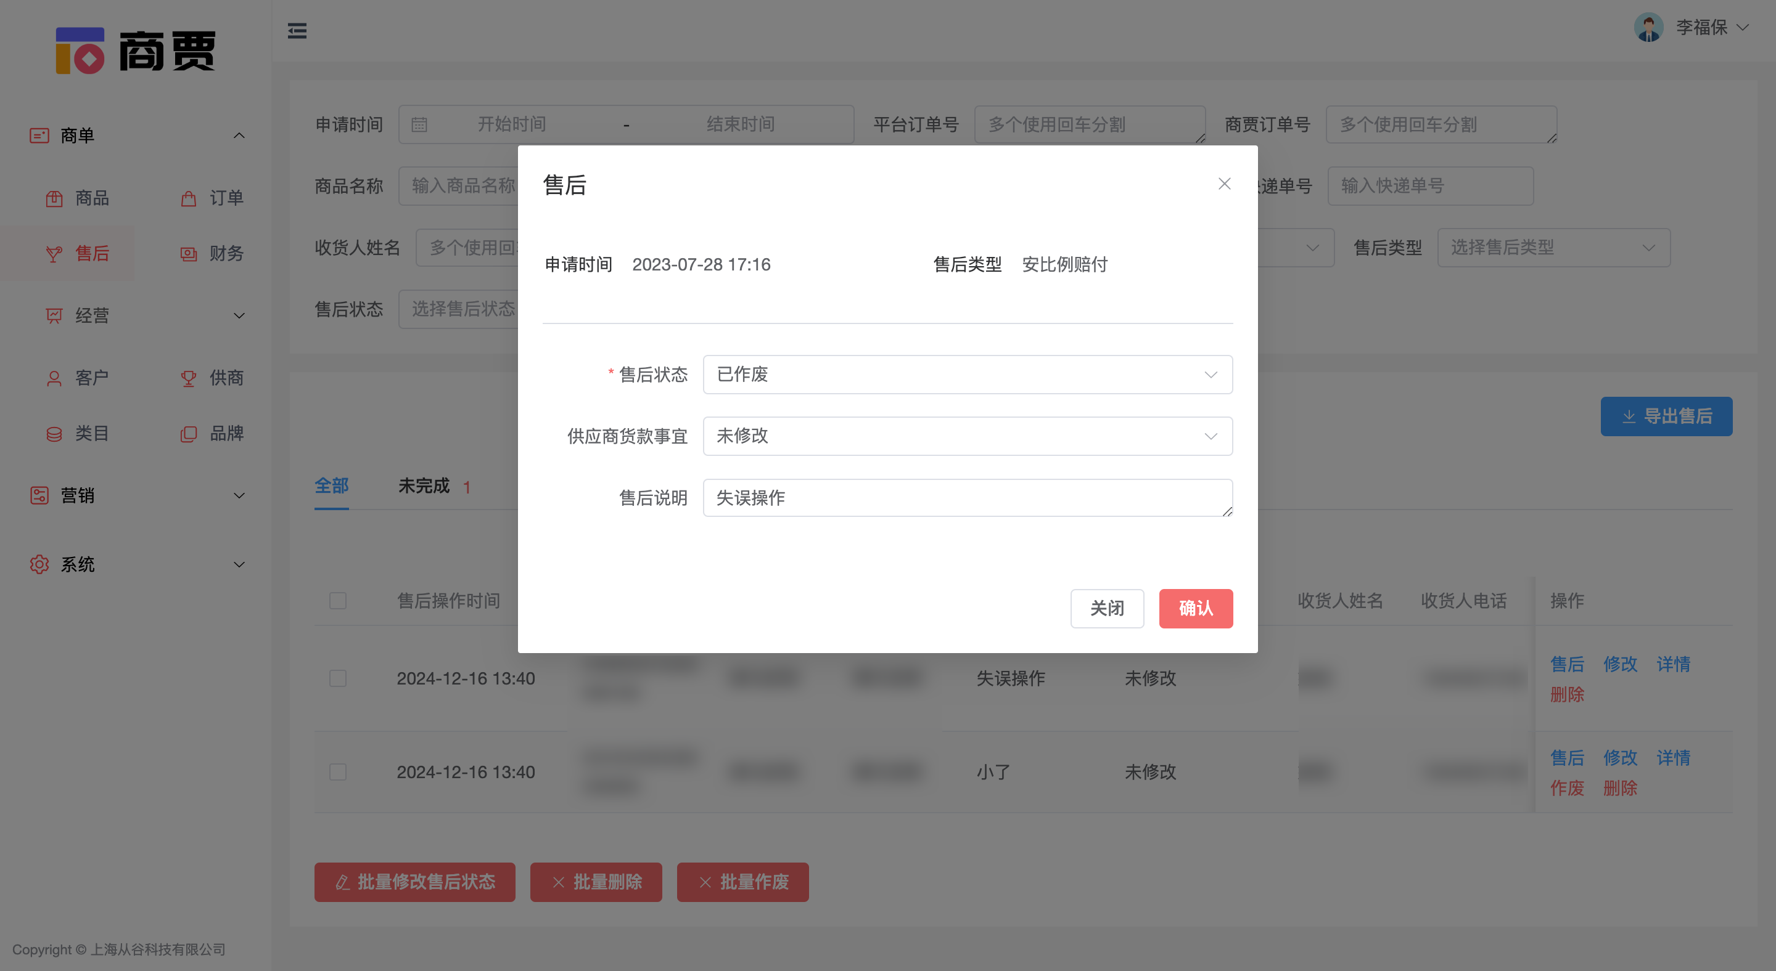Image resolution: width=1776 pixels, height=971 pixels.
Task: Select the 类目 icon in the sidebar
Action: point(54,434)
